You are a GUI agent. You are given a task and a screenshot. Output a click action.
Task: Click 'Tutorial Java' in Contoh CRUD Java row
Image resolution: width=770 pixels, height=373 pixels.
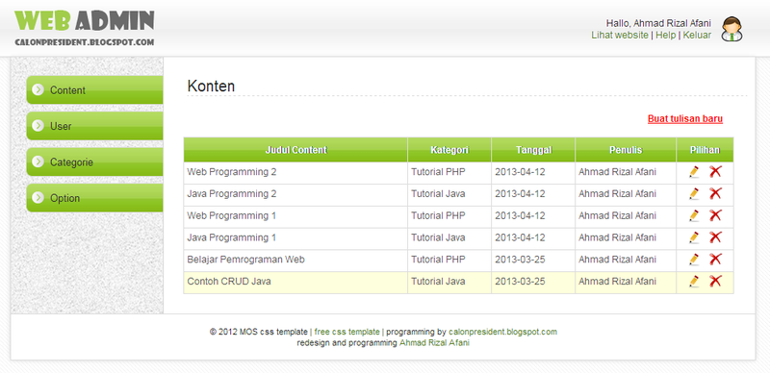tap(438, 282)
